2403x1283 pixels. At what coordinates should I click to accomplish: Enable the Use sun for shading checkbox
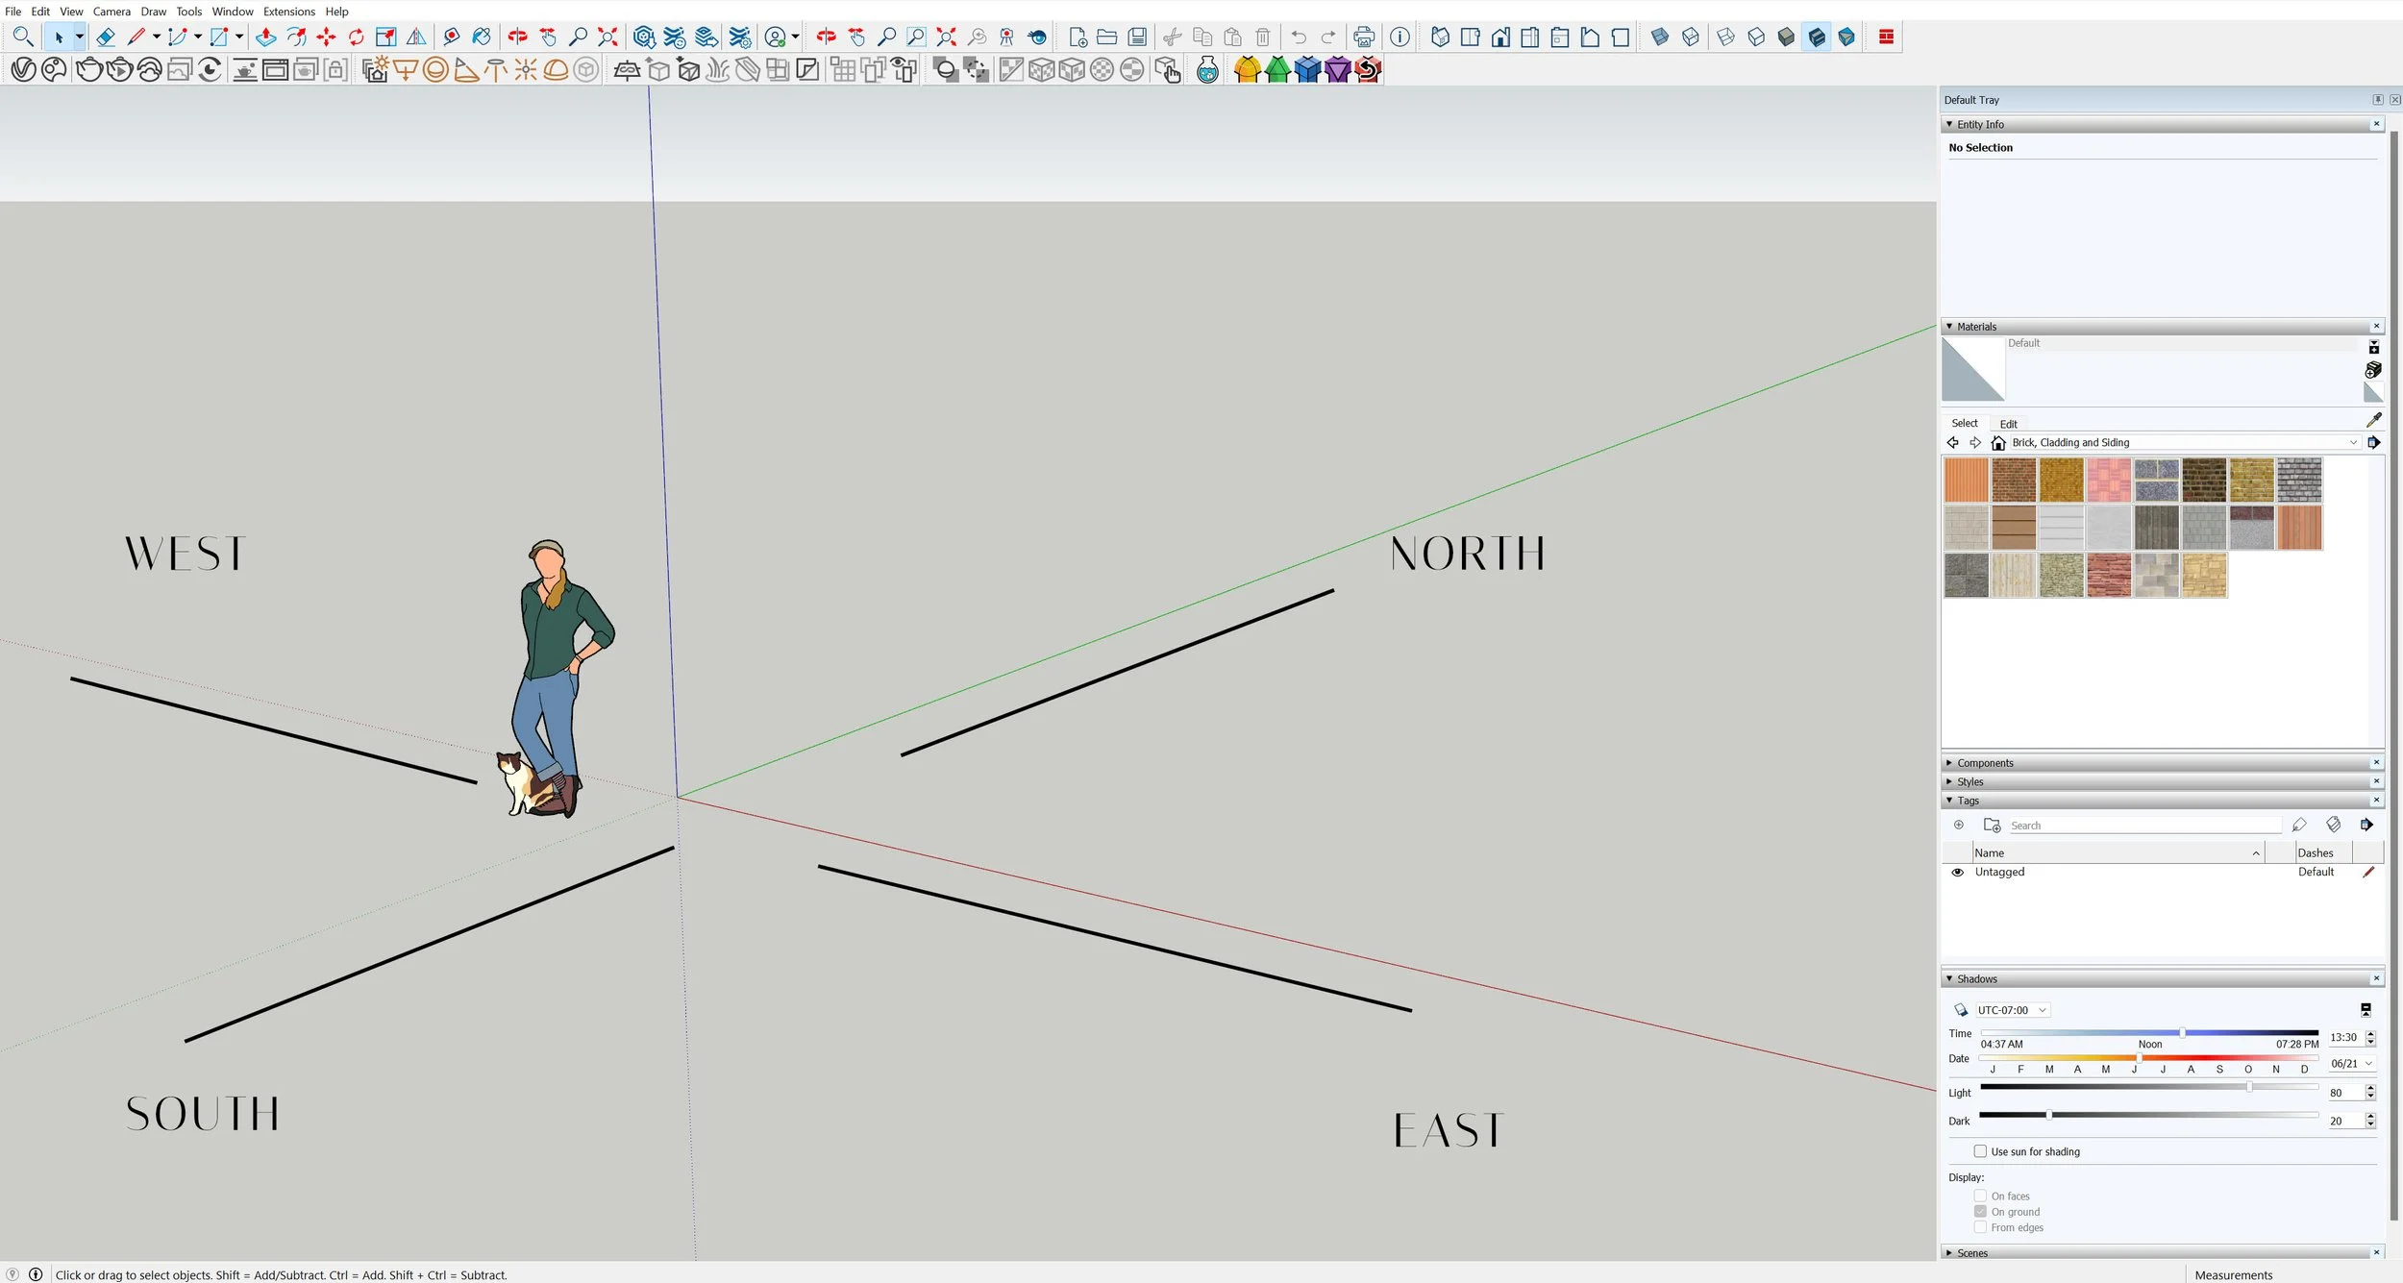(x=1980, y=1151)
